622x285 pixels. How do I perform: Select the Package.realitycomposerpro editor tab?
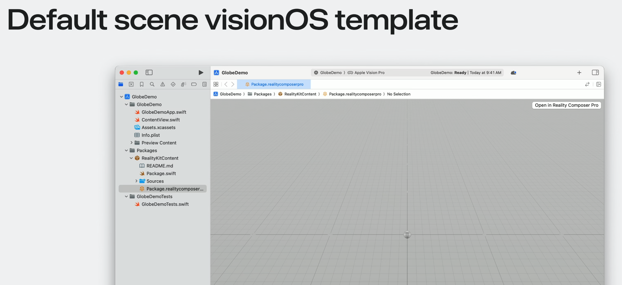(274, 84)
